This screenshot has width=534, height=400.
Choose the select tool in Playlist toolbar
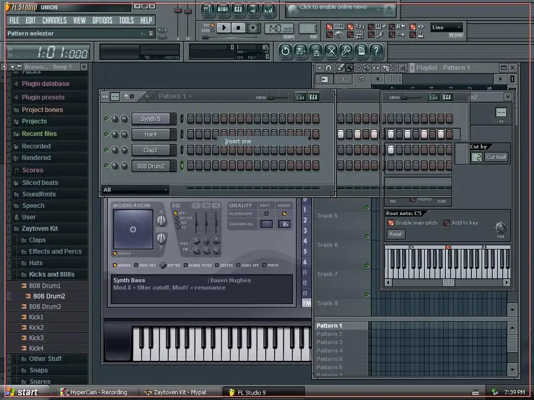point(394,68)
